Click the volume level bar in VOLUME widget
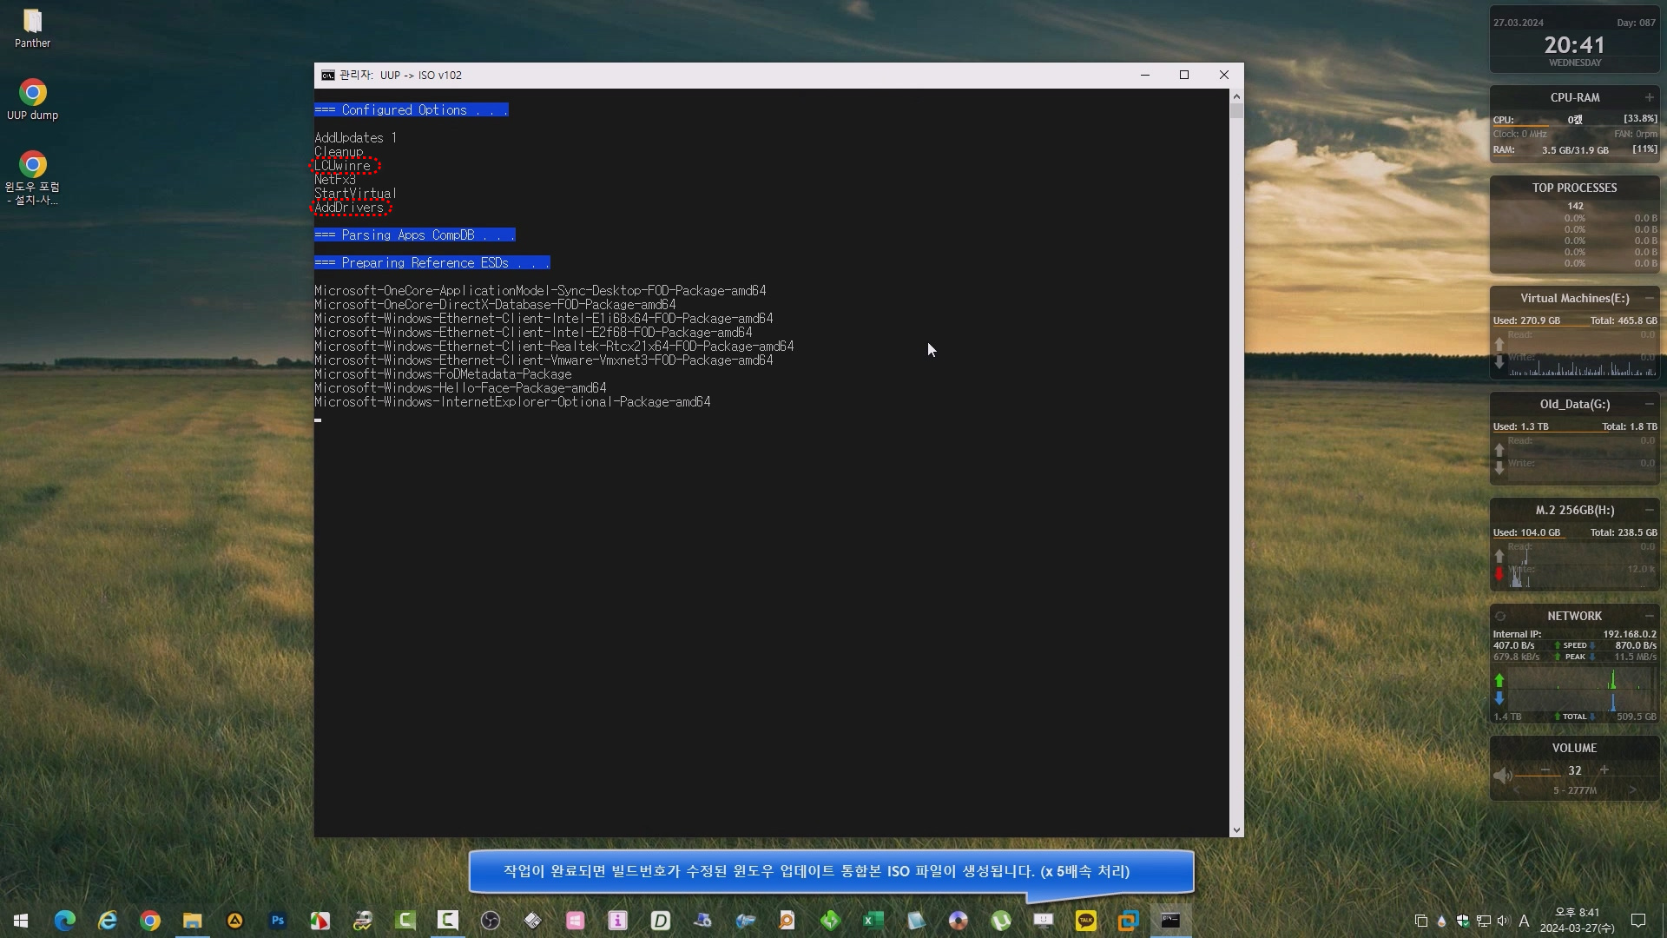 click(1585, 776)
